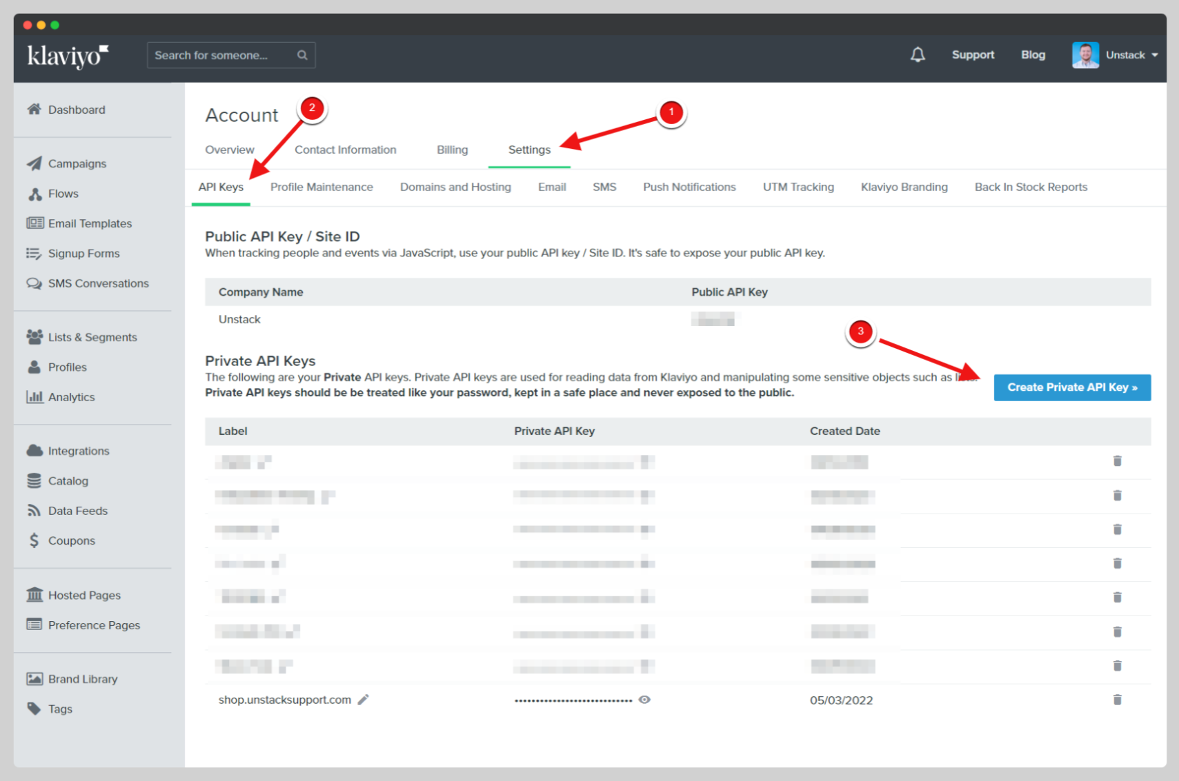This screenshot has width=1179, height=781.
Task: Open Data Feeds from sidebar
Action: (77, 510)
